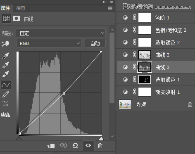The height and width of the screenshot is (154, 195).
Task: Activate the on-image targeted adjustment tool
Action: tap(5, 44)
